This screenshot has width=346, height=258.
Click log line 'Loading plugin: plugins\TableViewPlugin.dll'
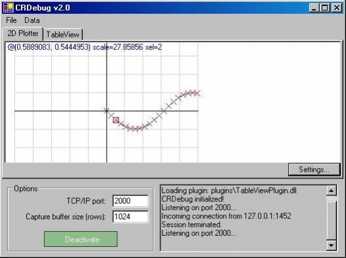pyautogui.click(x=229, y=190)
